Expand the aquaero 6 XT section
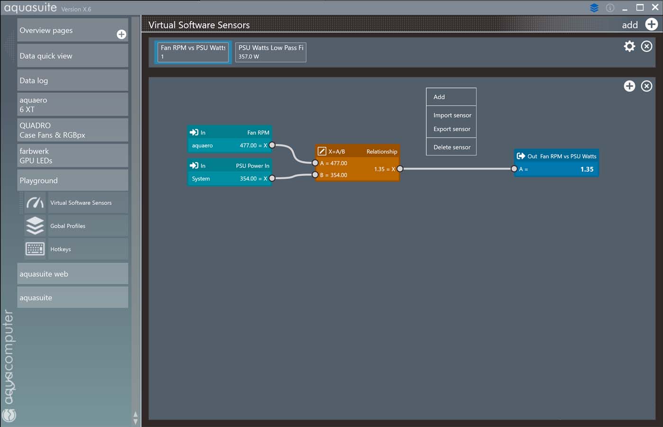The image size is (663, 427). click(x=73, y=105)
